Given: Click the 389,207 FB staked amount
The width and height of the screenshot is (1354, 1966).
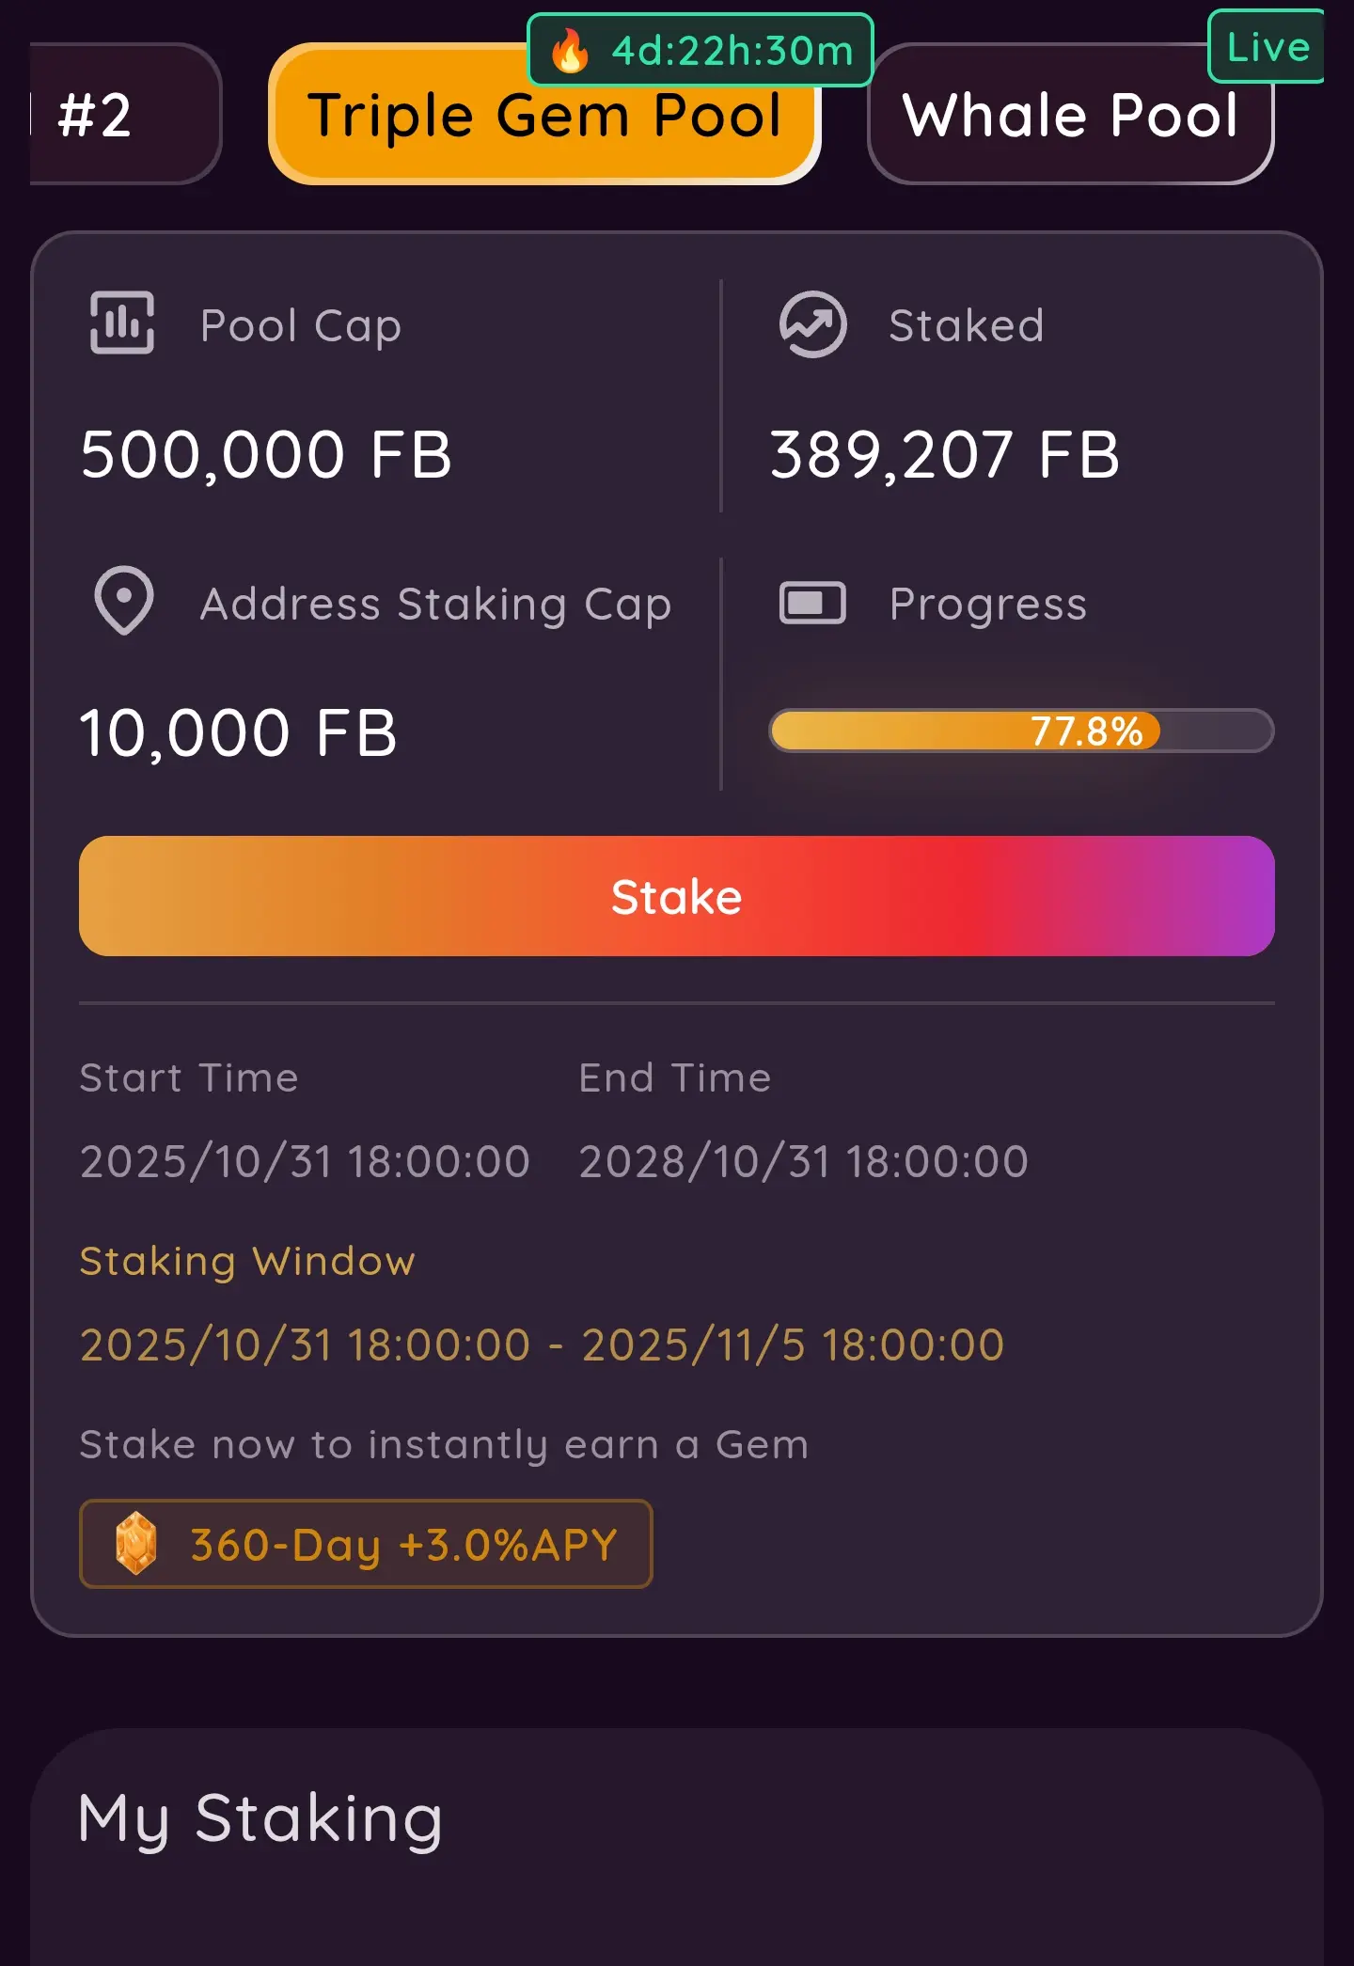Looking at the screenshot, I should point(944,455).
